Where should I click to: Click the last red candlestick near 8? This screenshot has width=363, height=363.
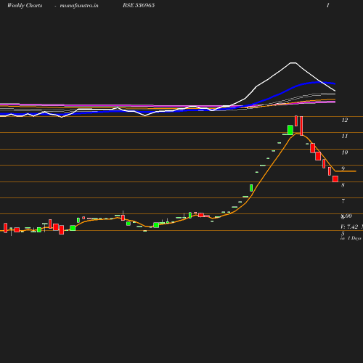(x=335, y=179)
